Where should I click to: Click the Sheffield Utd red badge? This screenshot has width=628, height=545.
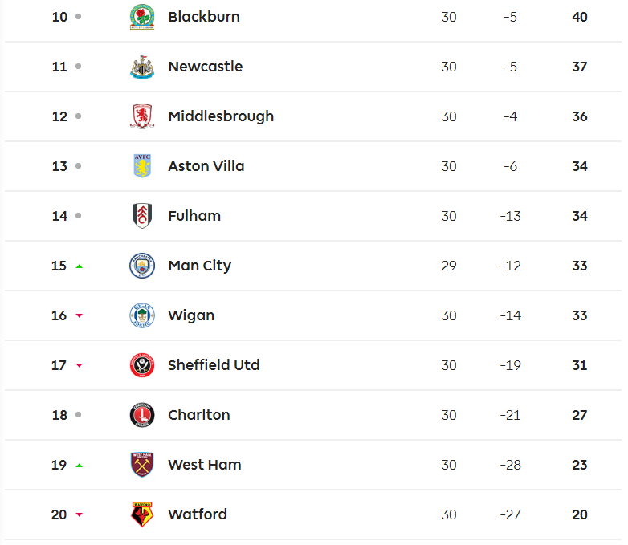pyautogui.click(x=142, y=364)
